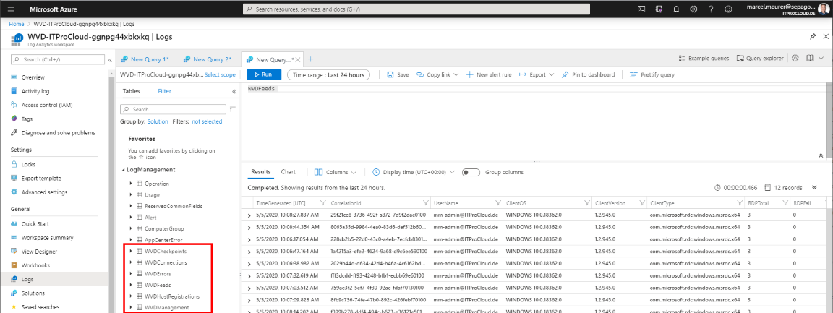Select the Results tab

click(261, 172)
